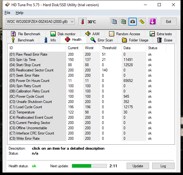Sort by the ID column header
The width and height of the screenshot is (183, 175).
(x=37, y=48)
